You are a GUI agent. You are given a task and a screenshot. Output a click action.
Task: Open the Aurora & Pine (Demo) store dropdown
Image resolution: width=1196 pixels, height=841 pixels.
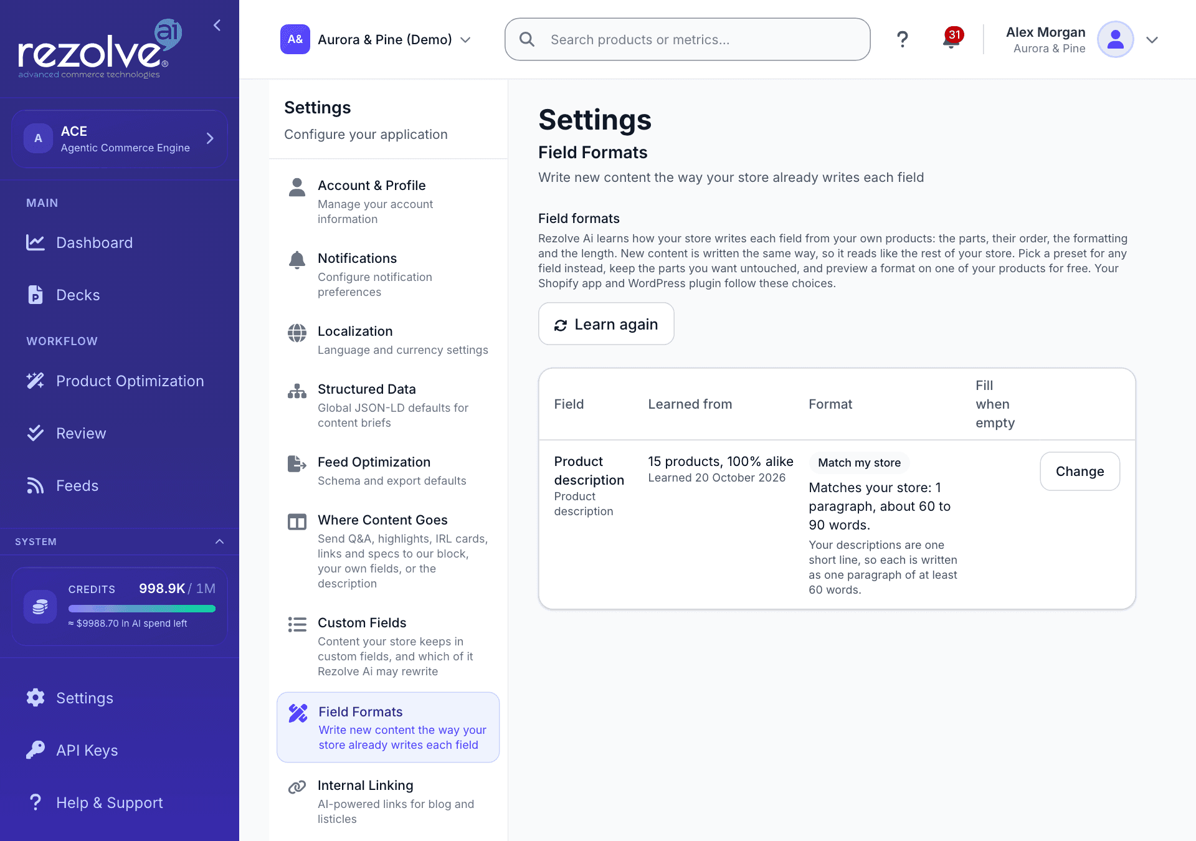tap(376, 39)
